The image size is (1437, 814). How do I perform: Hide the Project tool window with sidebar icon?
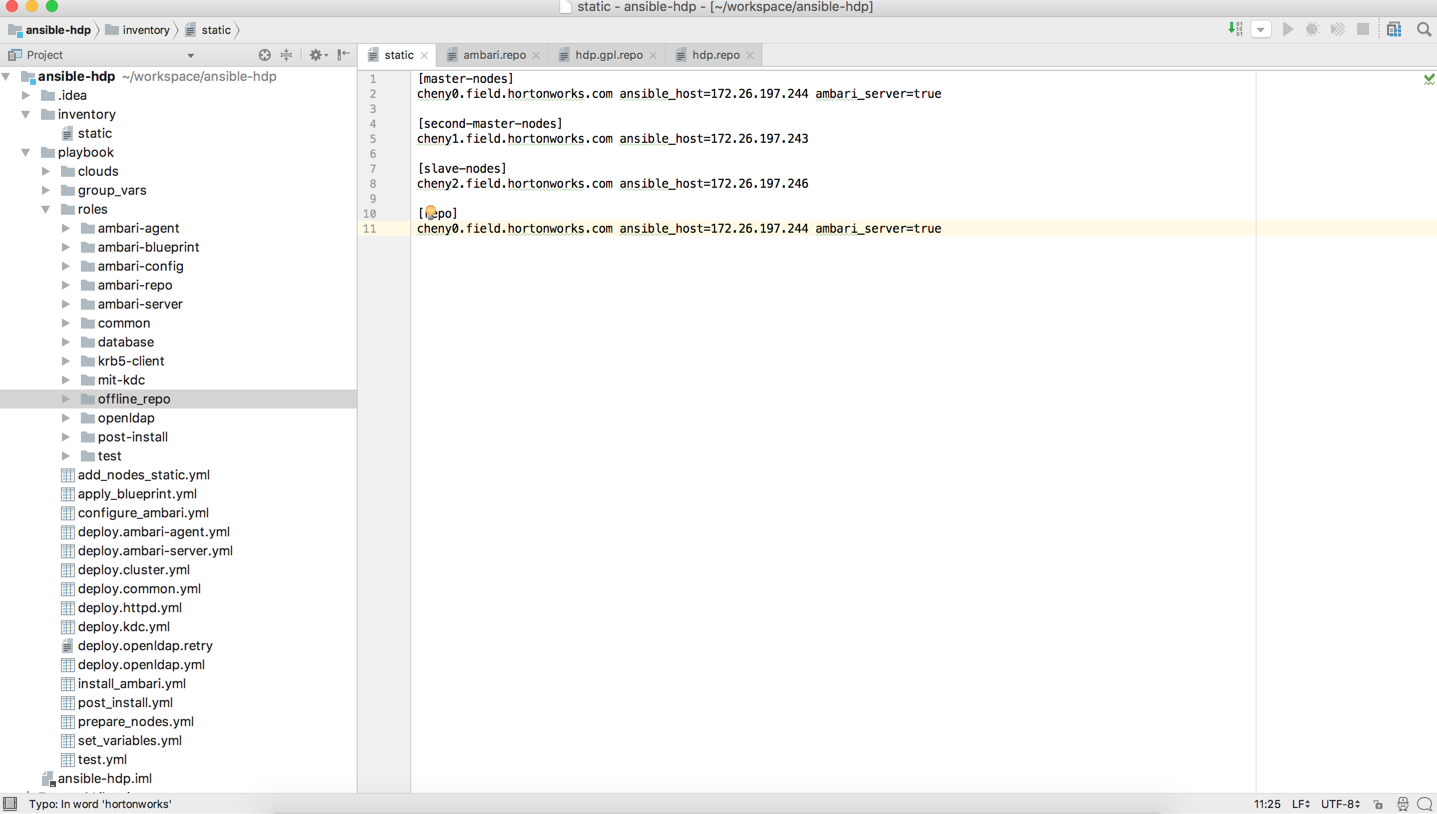pyautogui.click(x=343, y=55)
